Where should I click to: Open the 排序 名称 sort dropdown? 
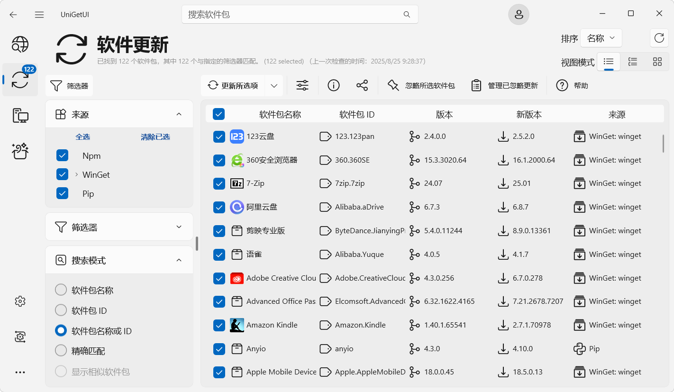601,38
